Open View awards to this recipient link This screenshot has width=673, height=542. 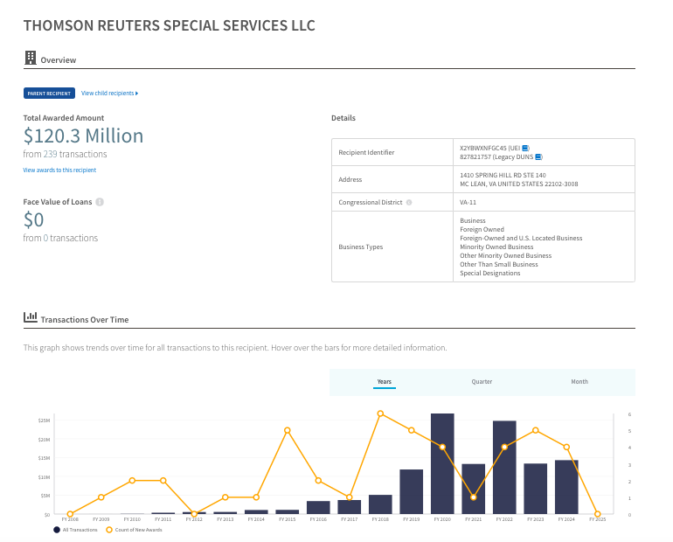(x=59, y=170)
